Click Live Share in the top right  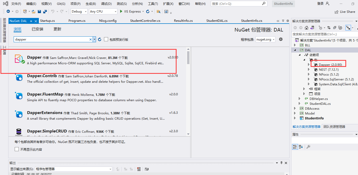pos(345,12)
